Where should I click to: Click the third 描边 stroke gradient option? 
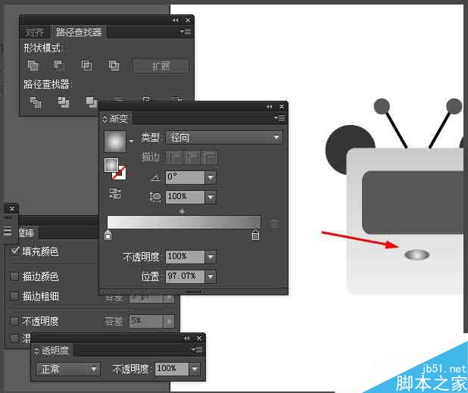210,158
